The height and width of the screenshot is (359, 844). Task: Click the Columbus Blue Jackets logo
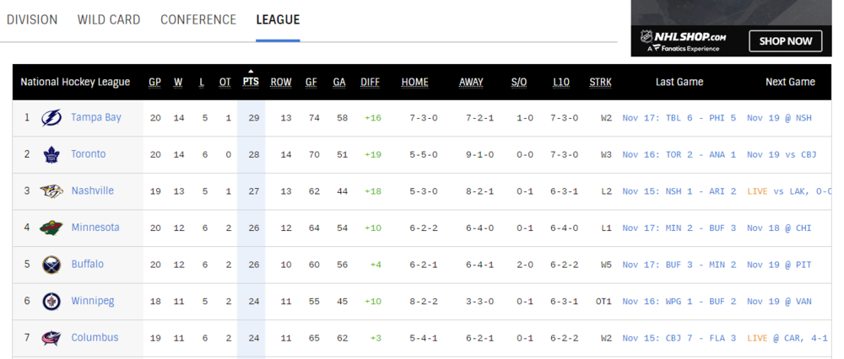click(x=51, y=338)
